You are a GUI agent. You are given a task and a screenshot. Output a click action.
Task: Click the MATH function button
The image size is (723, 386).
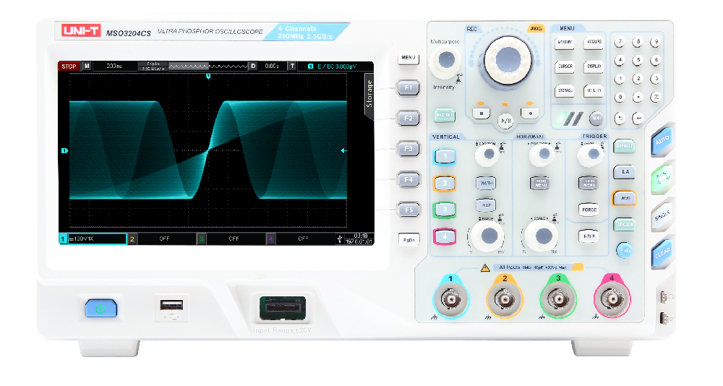[x=486, y=183]
